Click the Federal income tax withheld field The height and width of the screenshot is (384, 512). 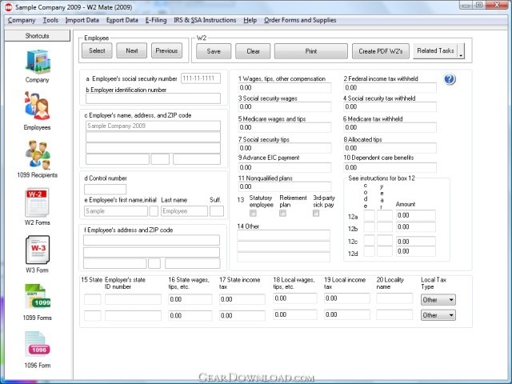pyautogui.click(x=390, y=87)
